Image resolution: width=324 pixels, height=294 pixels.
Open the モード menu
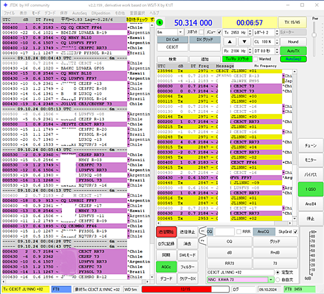coord(36,13)
